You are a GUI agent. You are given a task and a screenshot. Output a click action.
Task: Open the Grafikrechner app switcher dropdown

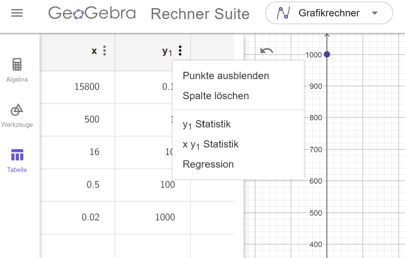click(x=329, y=13)
